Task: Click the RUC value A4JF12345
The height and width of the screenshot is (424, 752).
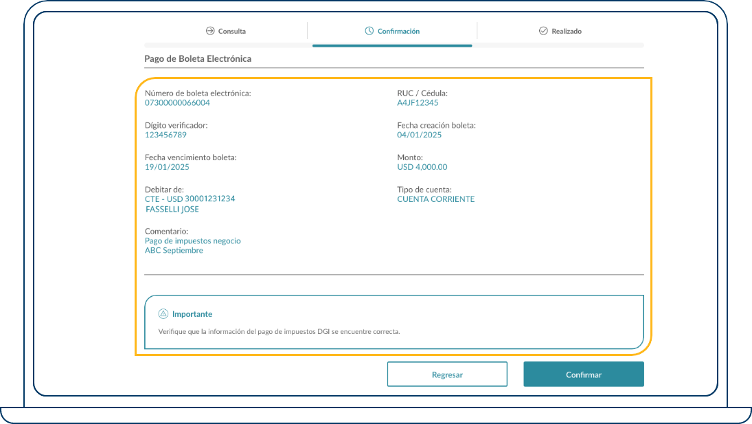Action: tap(418, 103)
